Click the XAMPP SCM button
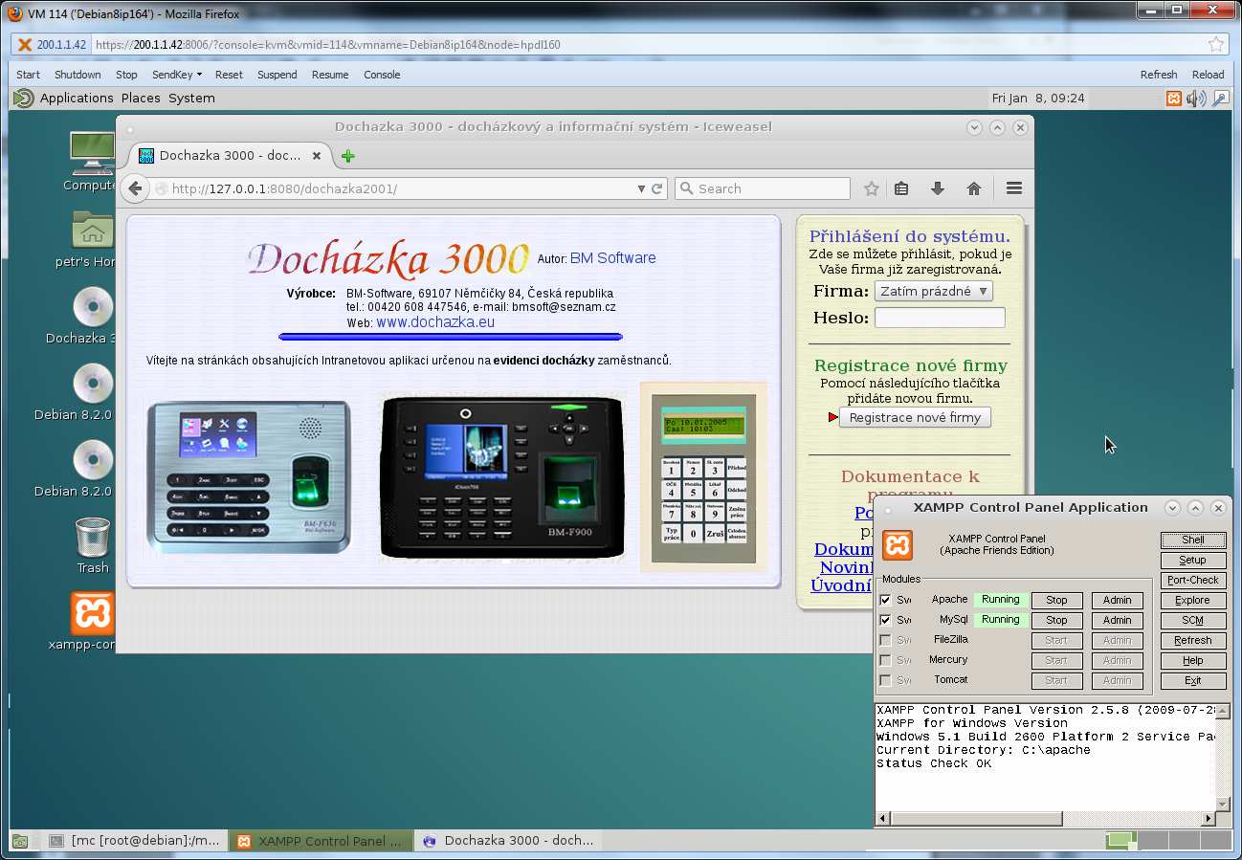 [x=1193, y=620]
